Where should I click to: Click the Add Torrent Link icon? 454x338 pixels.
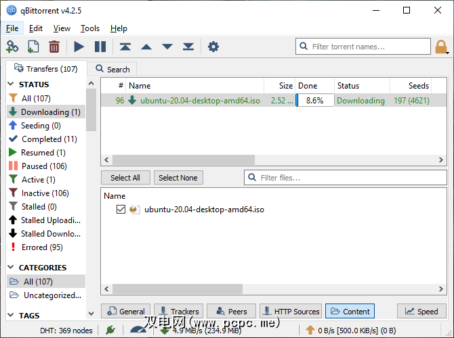click(x=12, y=47)
